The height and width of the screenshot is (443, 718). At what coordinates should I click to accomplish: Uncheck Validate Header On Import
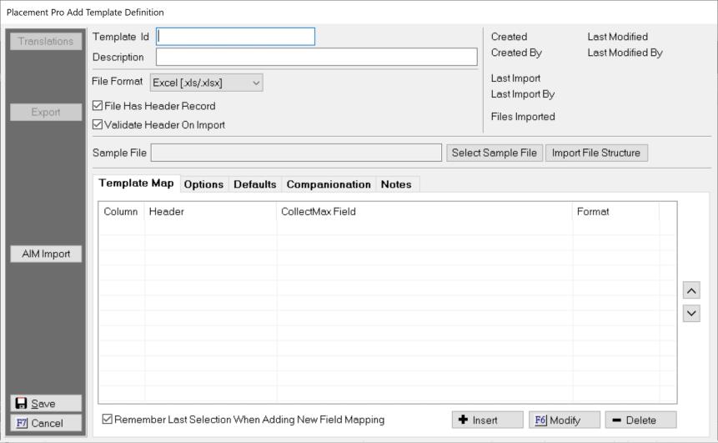click(x=98, y=125)
